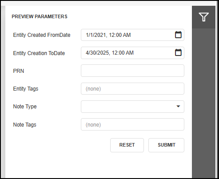This screenshot has width=219, height=179.
Task: Click the PREVIEW PARAMETERS heading
Action: click(x=40, y=16)
